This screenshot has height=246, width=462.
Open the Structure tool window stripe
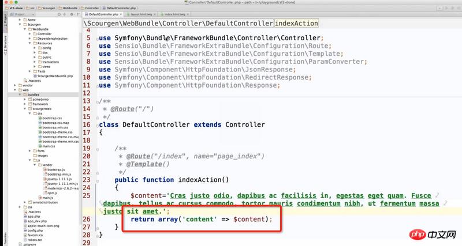coord(5,46)
